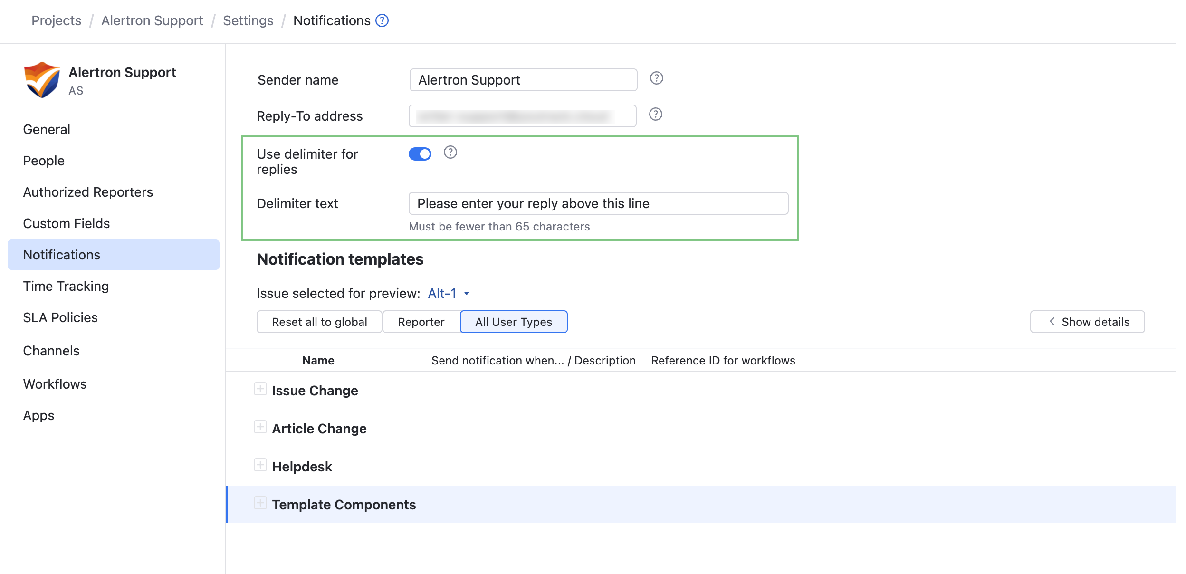The width and height of the screenshot is (1186, 574).
Task: Click the Reset all to global button
Action: coord(319,322)
